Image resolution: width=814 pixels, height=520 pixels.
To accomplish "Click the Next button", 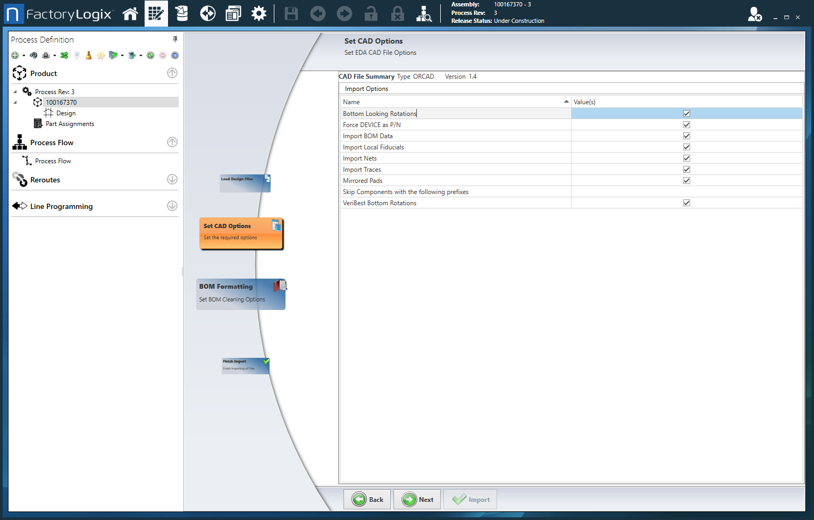I will (x=417, y=500).
